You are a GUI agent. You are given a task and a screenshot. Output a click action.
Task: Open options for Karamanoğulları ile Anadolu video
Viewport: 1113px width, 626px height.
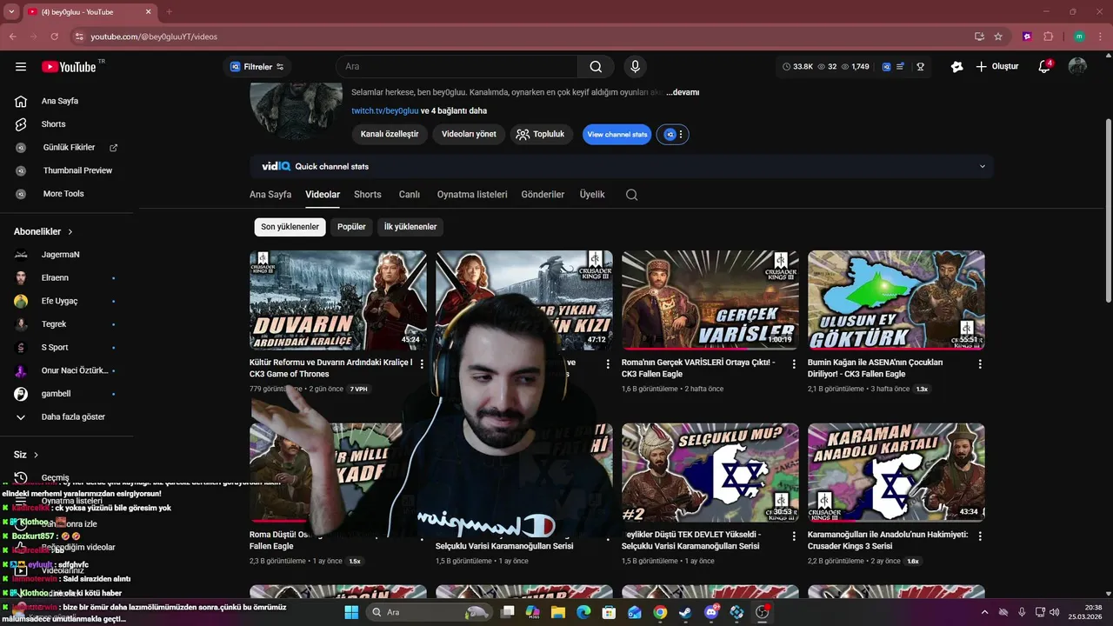coord(980,536)
